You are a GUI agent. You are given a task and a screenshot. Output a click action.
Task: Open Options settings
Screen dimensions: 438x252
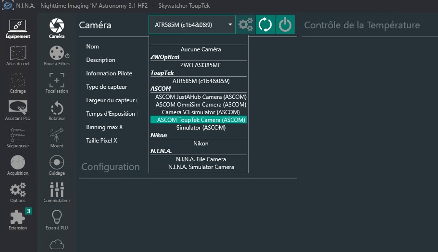[18, 192]
